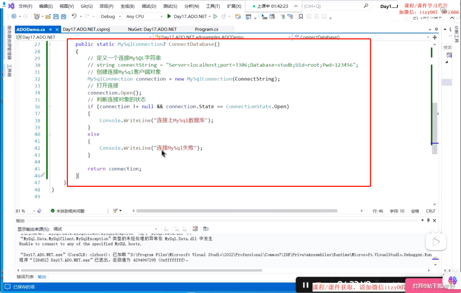Start without debugging outline play icon
This screenshot has height=293, width=461.
coord(215,16)
